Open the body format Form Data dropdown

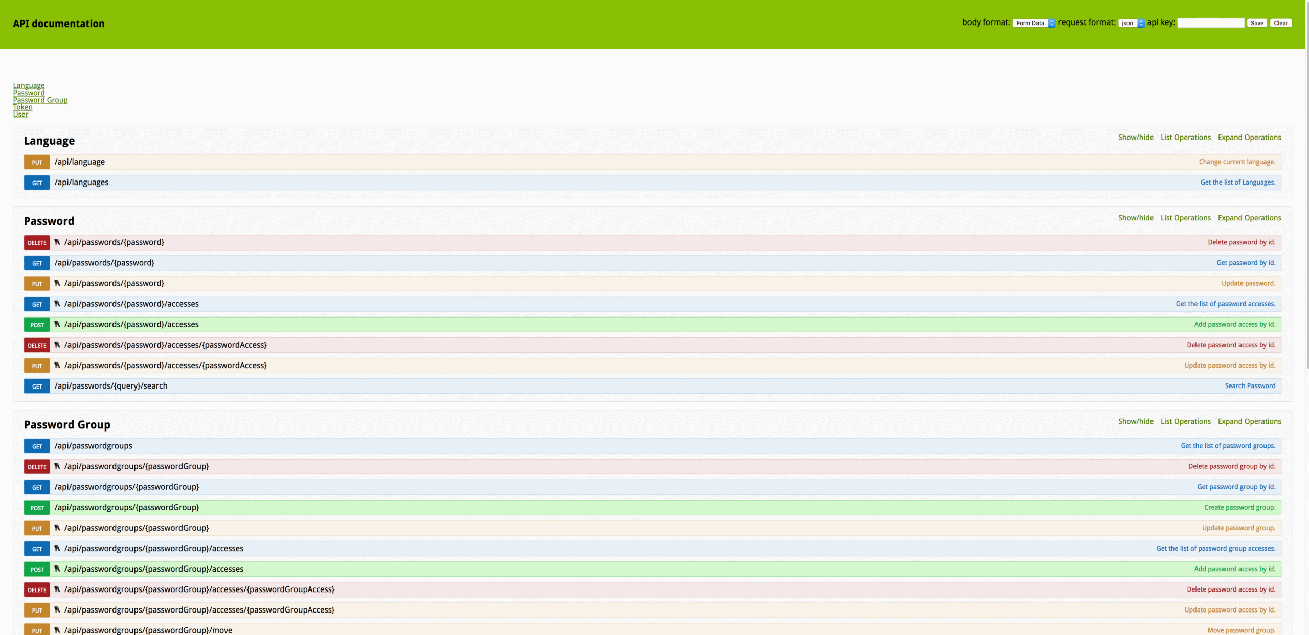[1033, 23]
